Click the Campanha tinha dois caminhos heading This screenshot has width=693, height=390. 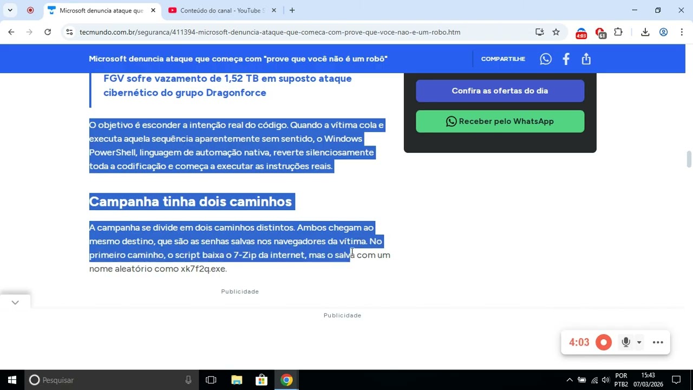pos(191,201)
